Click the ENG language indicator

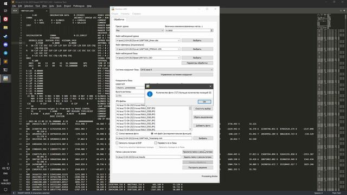click(x=5, y=173)
